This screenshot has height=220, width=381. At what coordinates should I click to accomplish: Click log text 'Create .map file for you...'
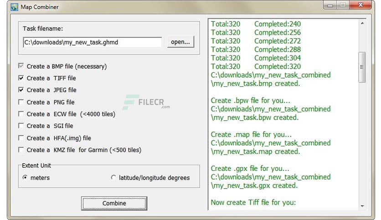tap(251, 135)
